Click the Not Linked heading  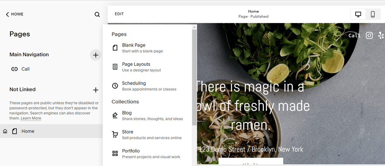23,89
